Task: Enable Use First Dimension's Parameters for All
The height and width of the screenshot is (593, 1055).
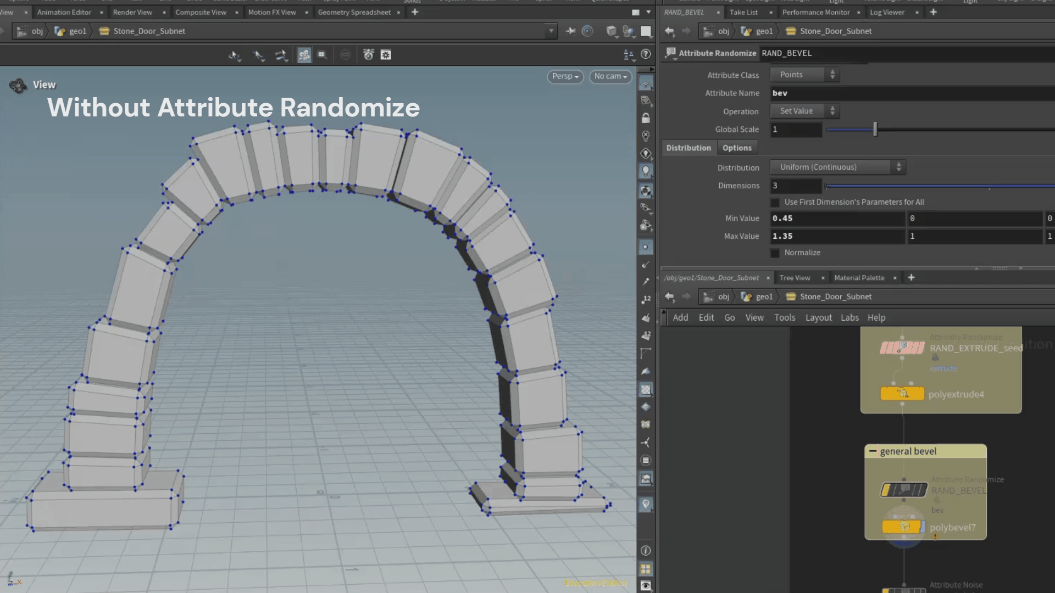Action: 775,203
